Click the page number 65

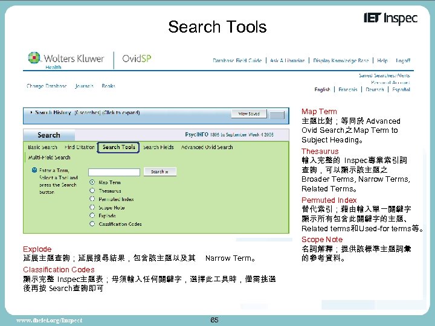pos(214,320)
